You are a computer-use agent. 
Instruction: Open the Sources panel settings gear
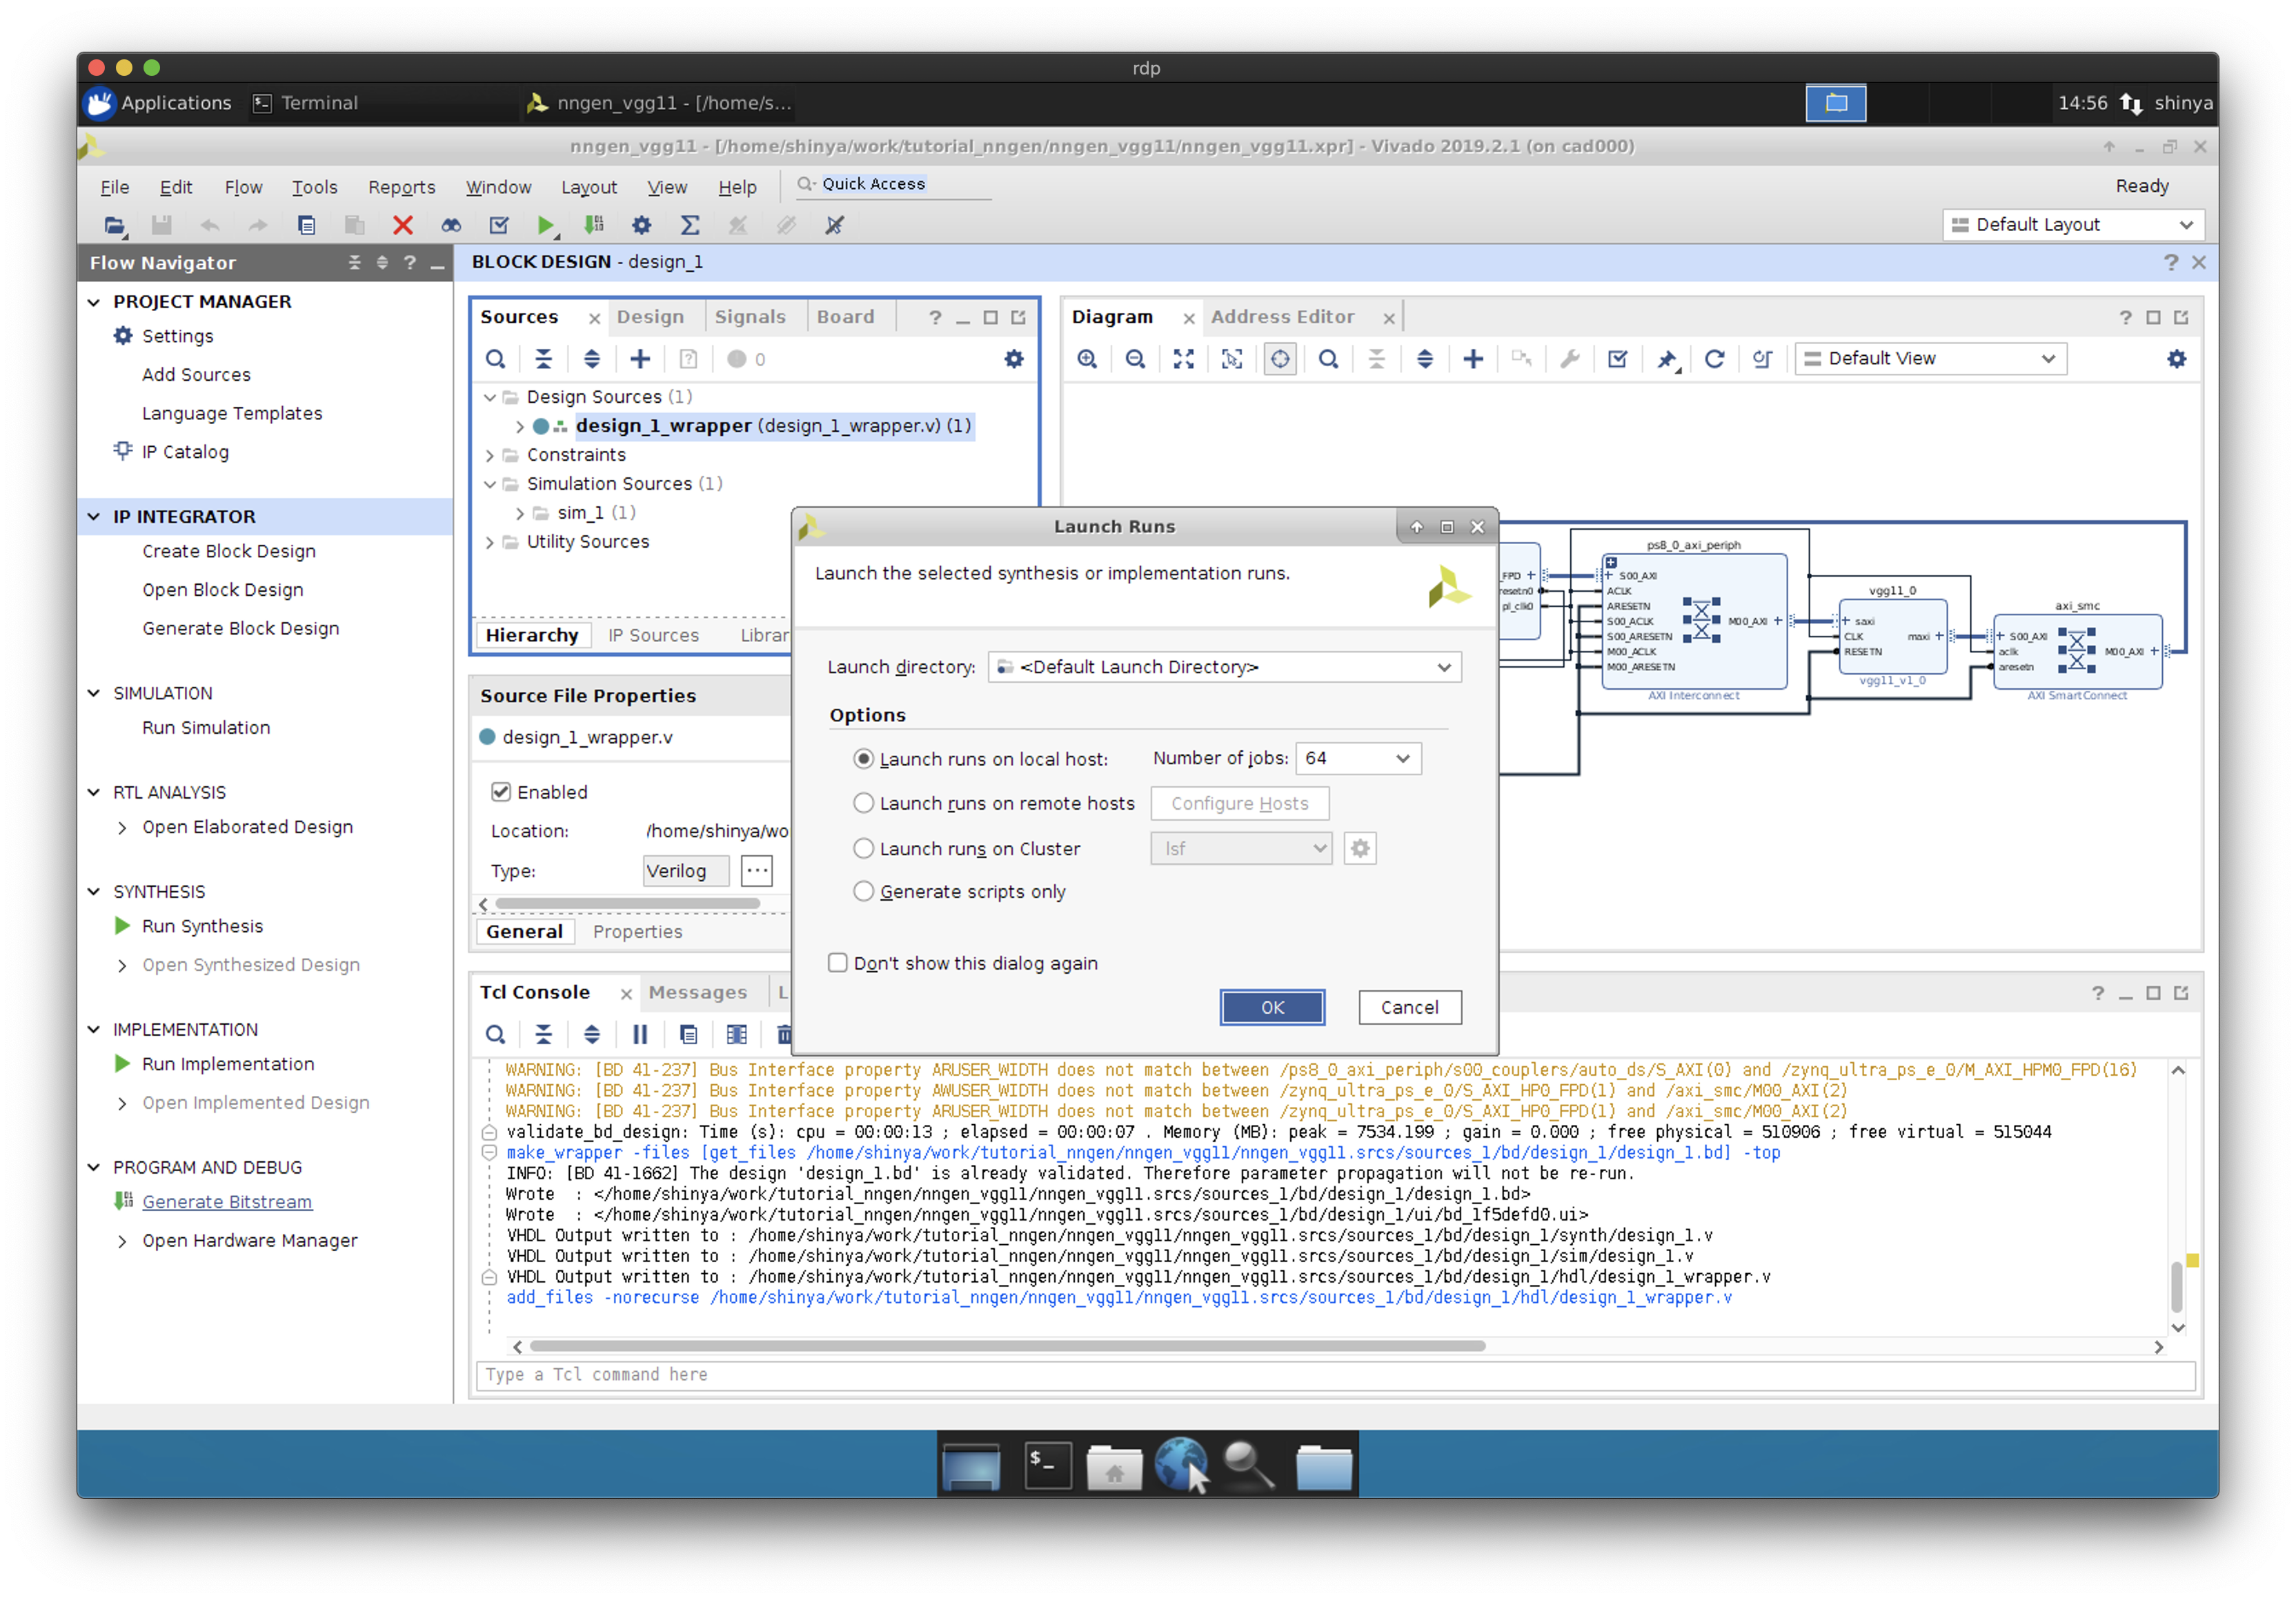[1014, 359]
